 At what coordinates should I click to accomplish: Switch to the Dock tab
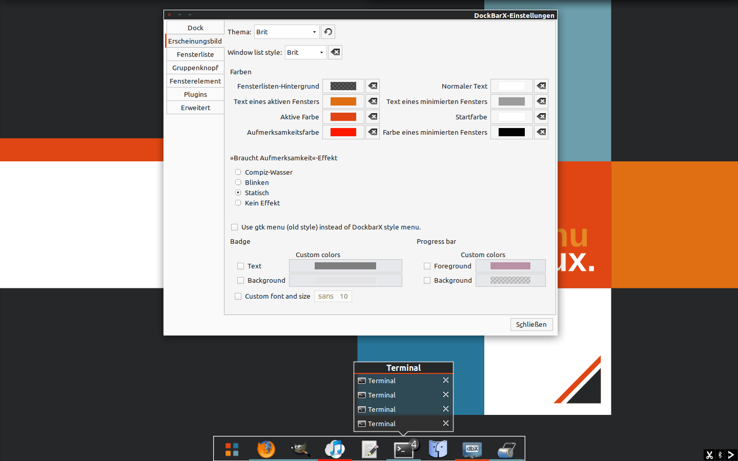(195, 28)
